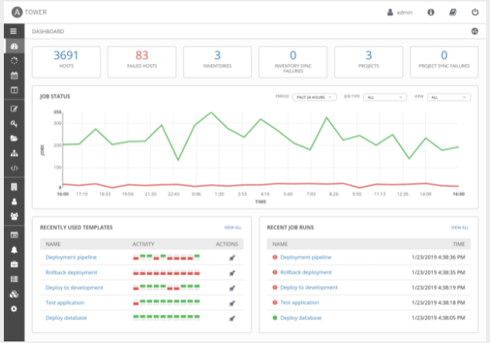Click the 83 Failed Hosts card
The height and width of the screenshot is (343, 490).
click(142, 62)
